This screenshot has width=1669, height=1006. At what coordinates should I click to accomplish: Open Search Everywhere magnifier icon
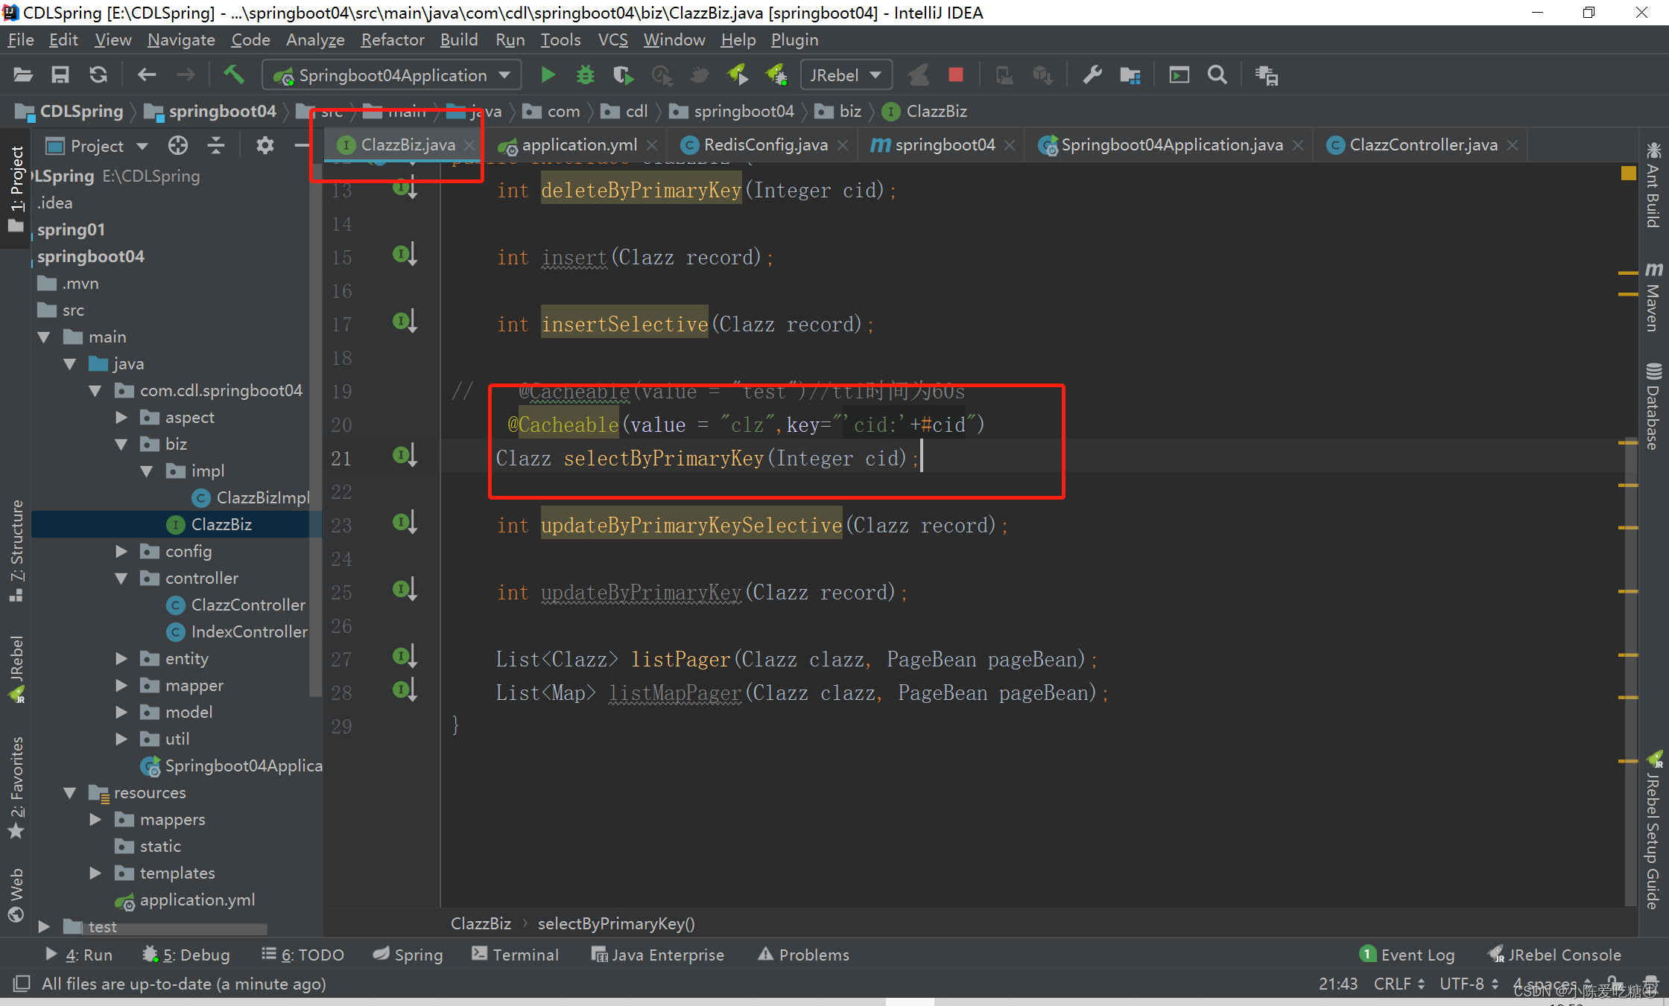[x=1217, y=74]
